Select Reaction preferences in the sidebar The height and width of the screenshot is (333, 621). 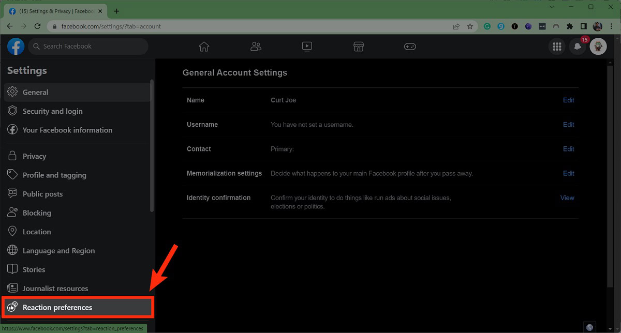pyautogui.click(x=57, y=308)
